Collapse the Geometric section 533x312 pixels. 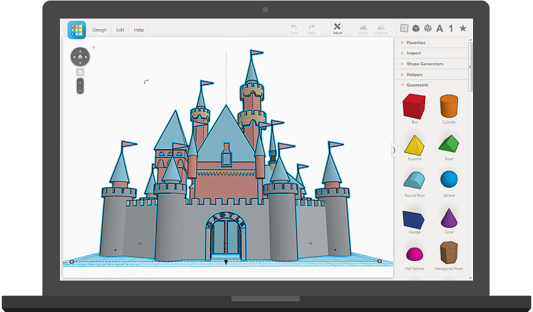coord(432,85)
